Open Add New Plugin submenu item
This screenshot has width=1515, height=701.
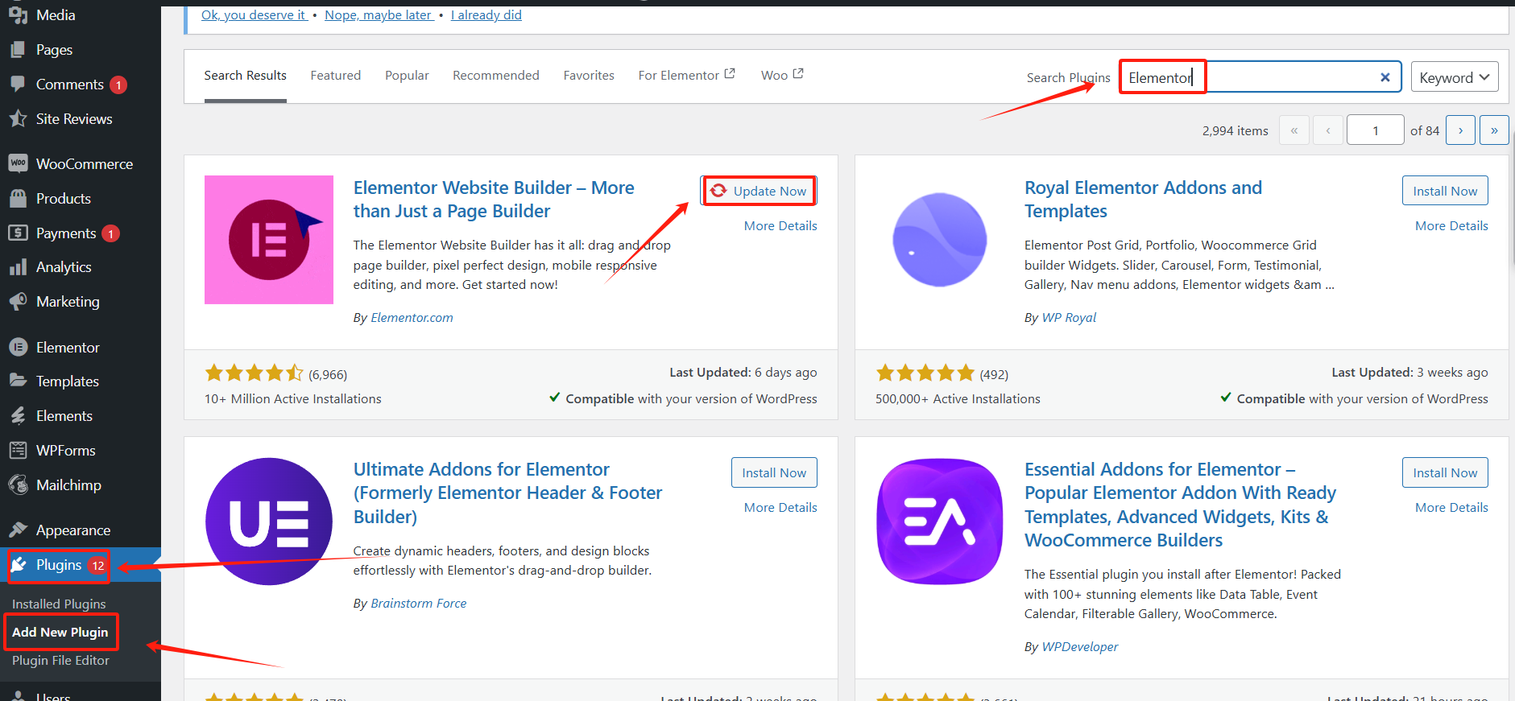click(60, 632)
